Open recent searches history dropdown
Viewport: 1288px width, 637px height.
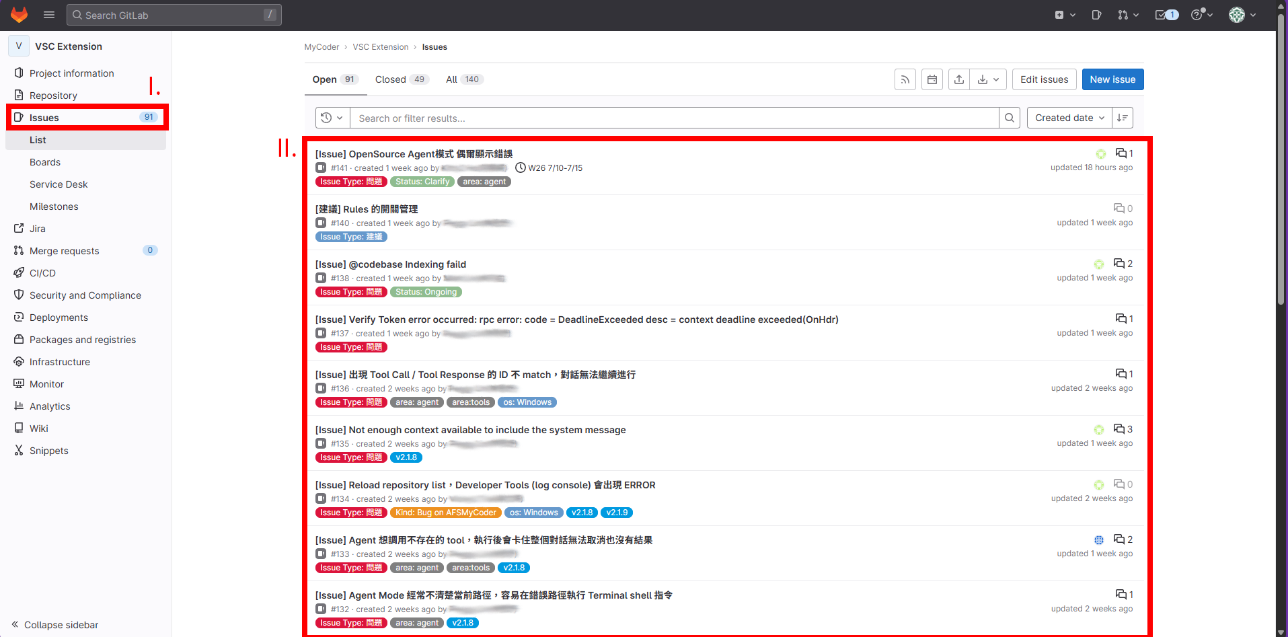coord(332,118)
